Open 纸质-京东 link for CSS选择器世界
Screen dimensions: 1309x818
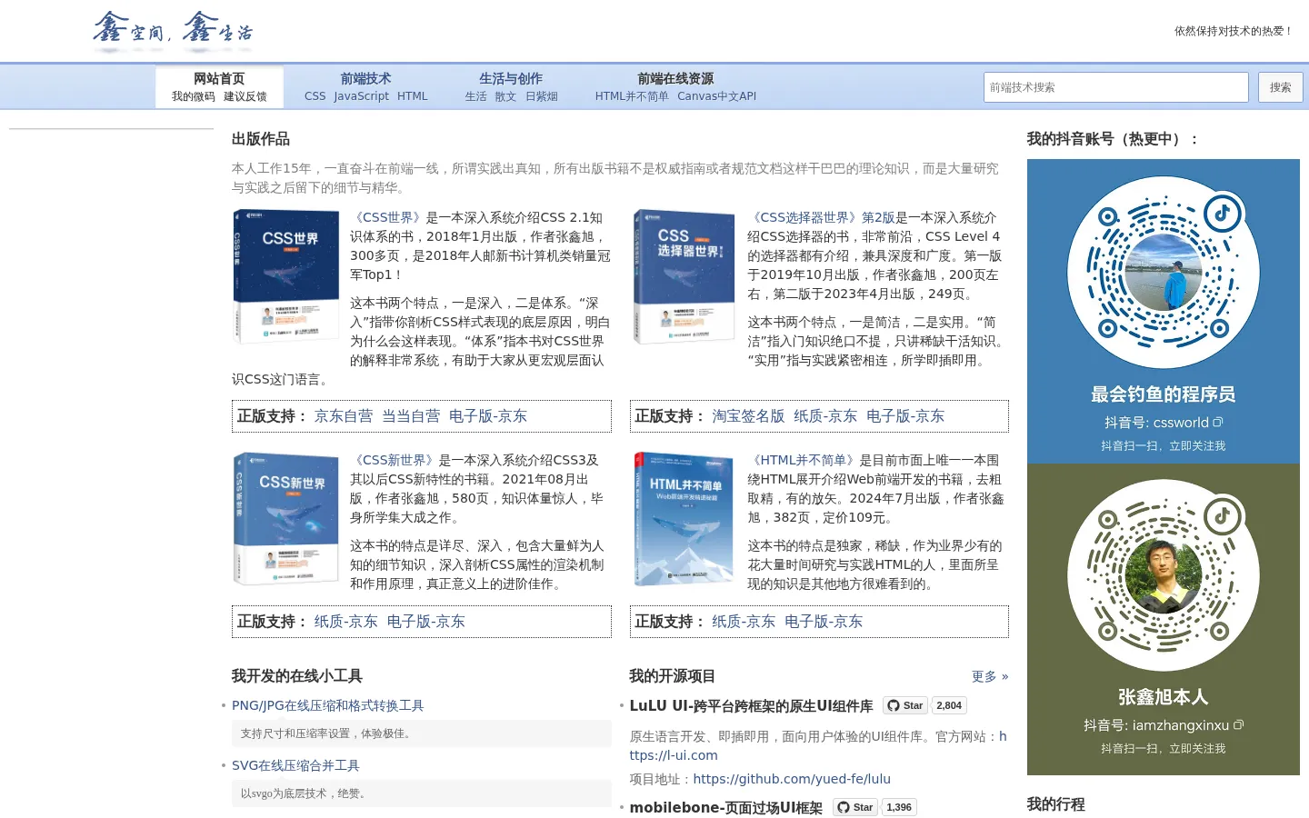tap(825, 416)
